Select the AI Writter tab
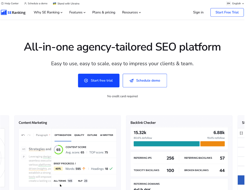The image size is (246, 190). pyautogui.click(x=107, y=135)
